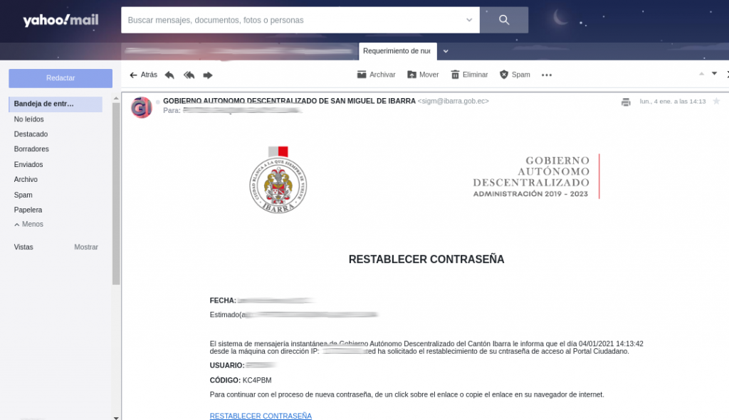Click the RESTABLECER CONTRASEÑA heading
The image size is (729, 420).
(426, 259)
